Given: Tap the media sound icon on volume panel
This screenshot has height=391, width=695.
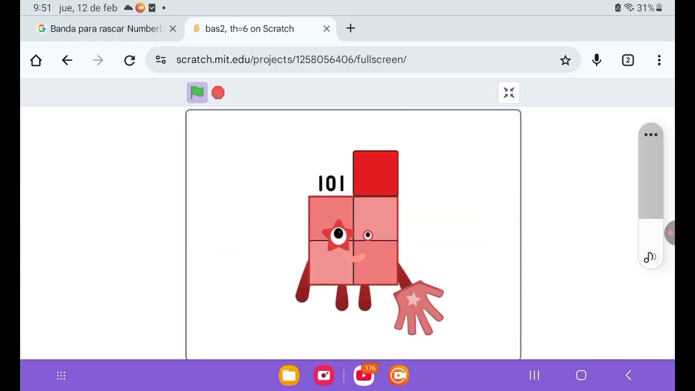Looking at the screenshot, I should click(650, 257).
